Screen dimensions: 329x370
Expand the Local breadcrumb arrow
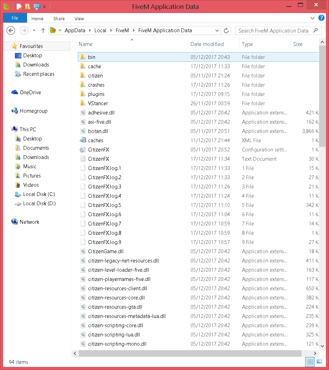(x=111, y=30)
